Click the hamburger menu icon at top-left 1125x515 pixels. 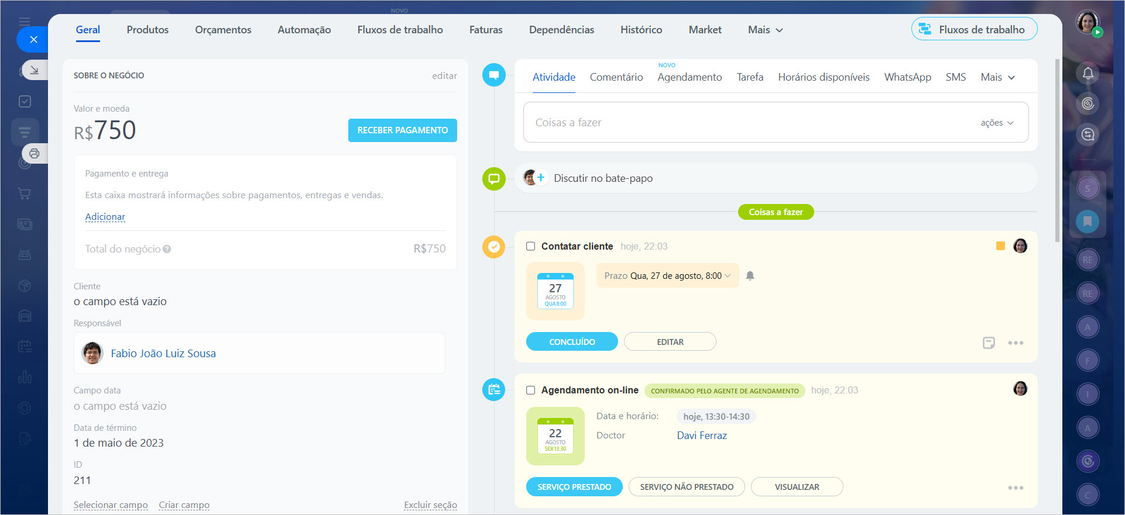coord(25,22)
